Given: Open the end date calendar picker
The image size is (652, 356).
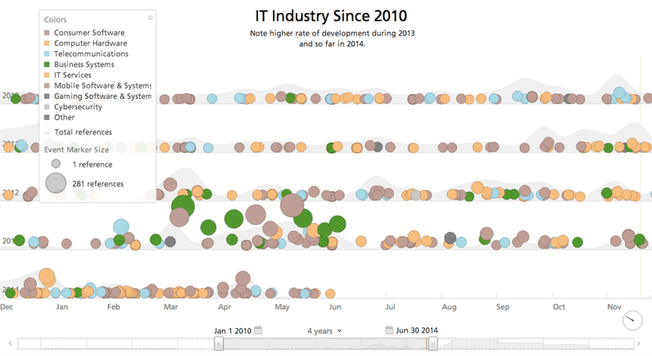Looking at the screenshot, I should [389, 330].
